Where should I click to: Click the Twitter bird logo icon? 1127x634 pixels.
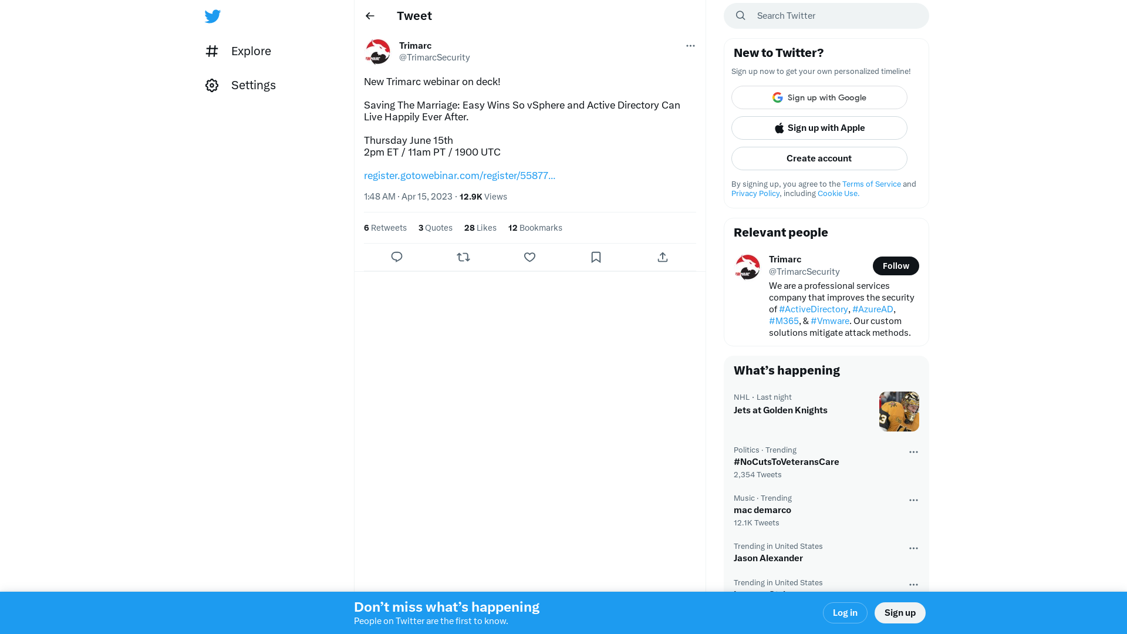click(213, 15)
